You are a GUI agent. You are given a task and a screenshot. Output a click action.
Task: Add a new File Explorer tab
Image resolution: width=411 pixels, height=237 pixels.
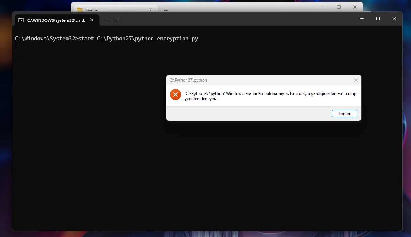(x=166, y=10)
